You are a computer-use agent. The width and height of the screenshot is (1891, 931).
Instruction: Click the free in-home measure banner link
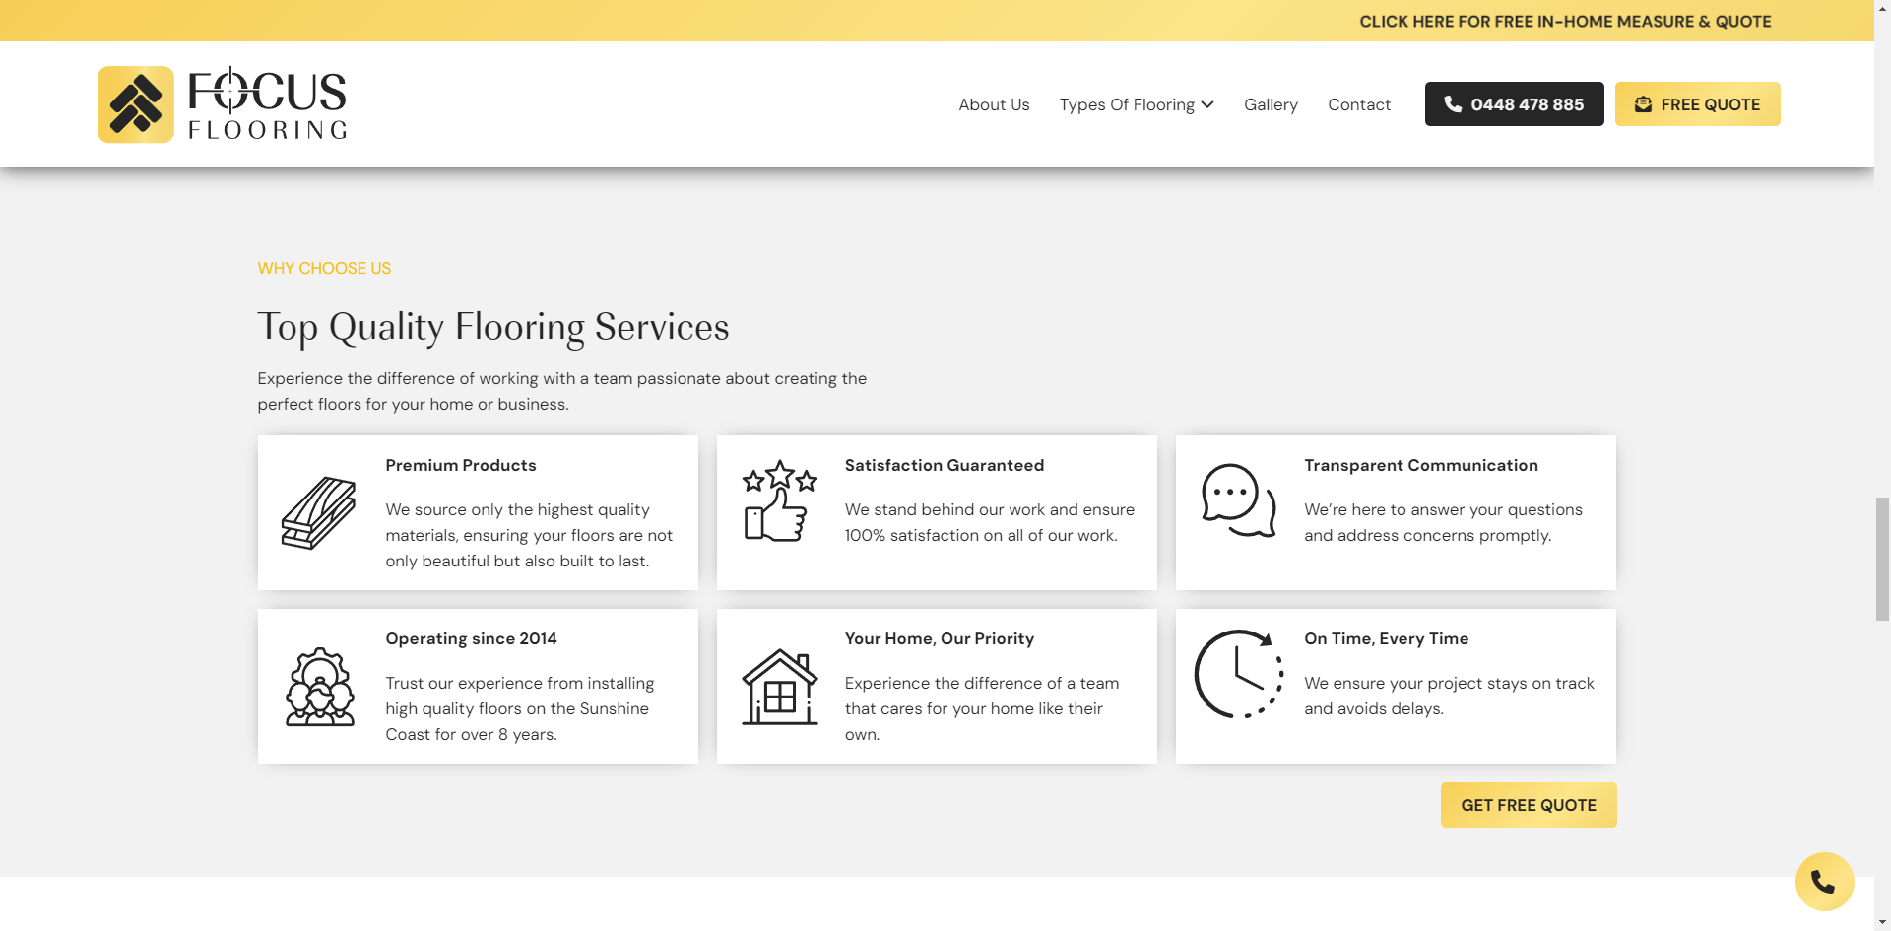click(1565, 22)
